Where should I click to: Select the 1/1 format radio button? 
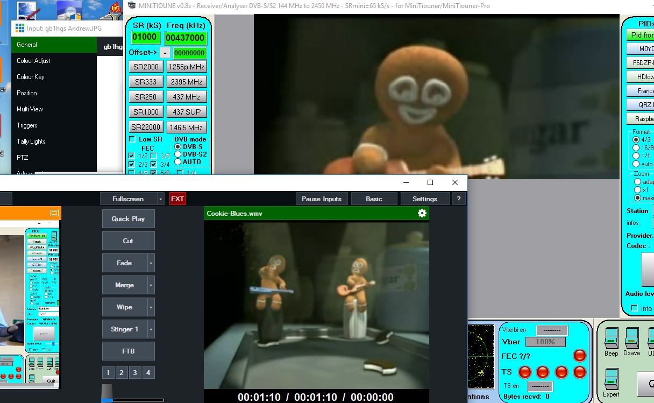point(636,156)
